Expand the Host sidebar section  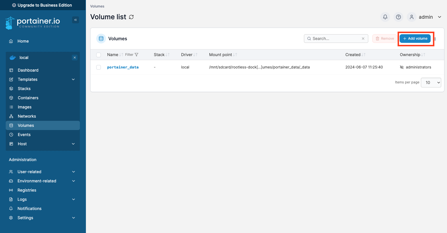73,144
